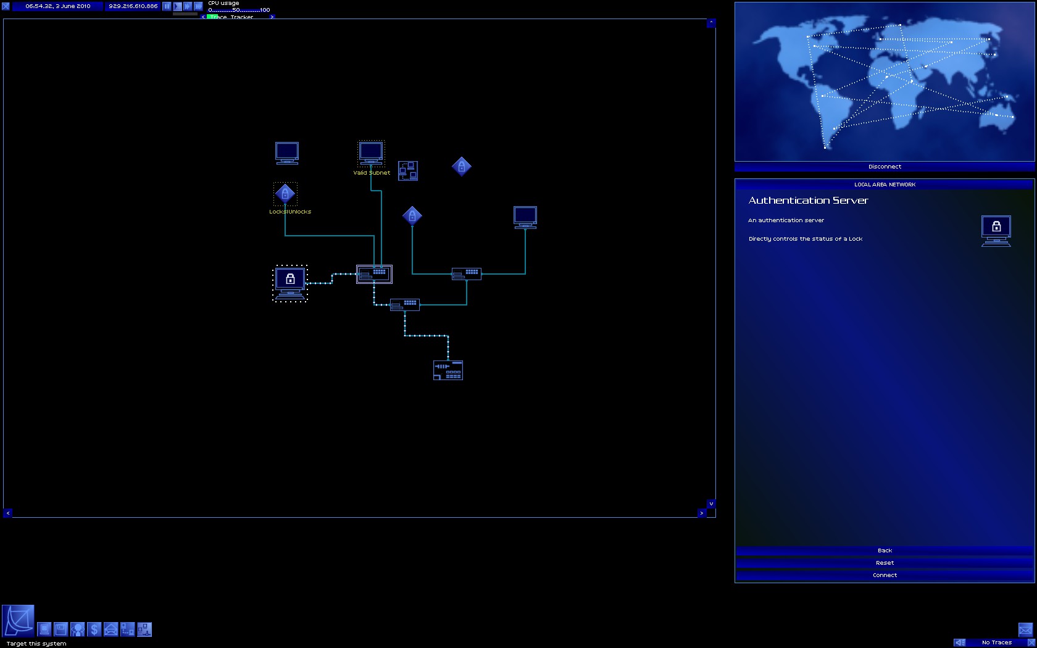Open the links and connection route icon
Viewport: 1037px width, 648px height.
click(128, 629)
